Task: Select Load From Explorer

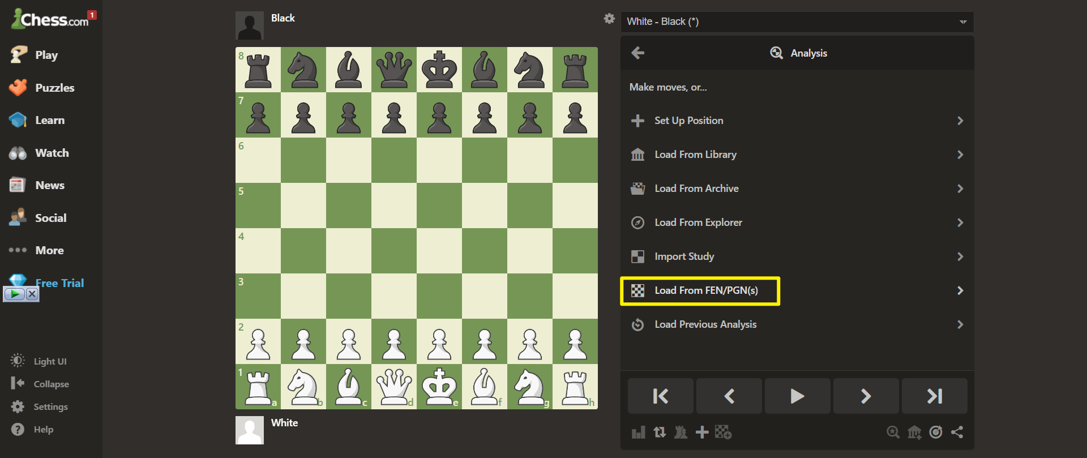Action: click(797, 222)
